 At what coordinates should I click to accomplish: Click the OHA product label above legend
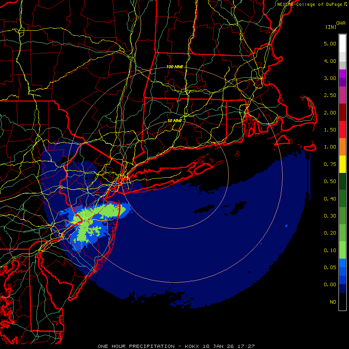[x=340, y=23]
